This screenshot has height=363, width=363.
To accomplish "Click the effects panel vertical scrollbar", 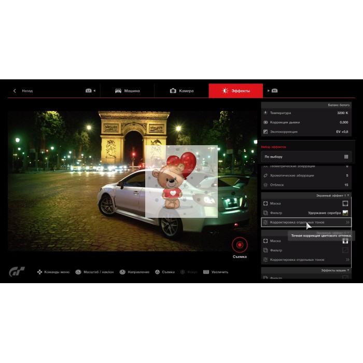I will coord(352,233).
